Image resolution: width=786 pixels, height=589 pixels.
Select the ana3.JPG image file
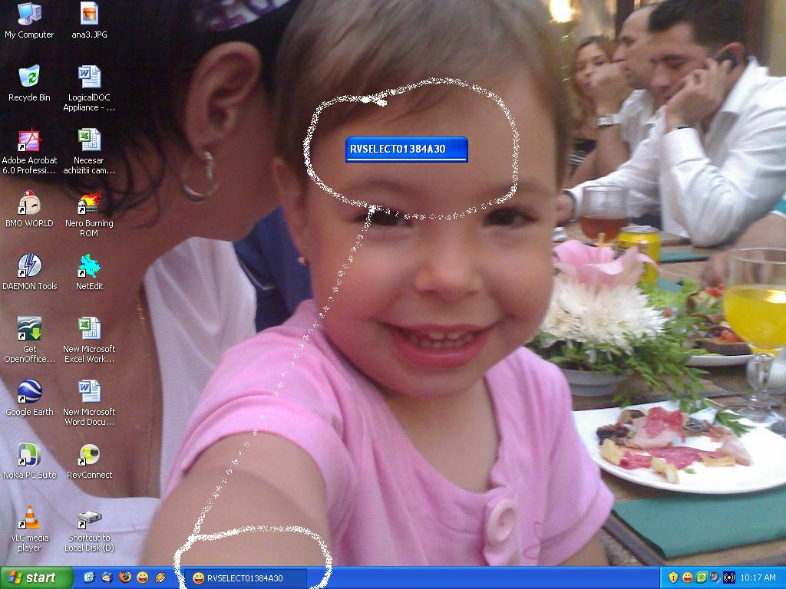[89, 15]
